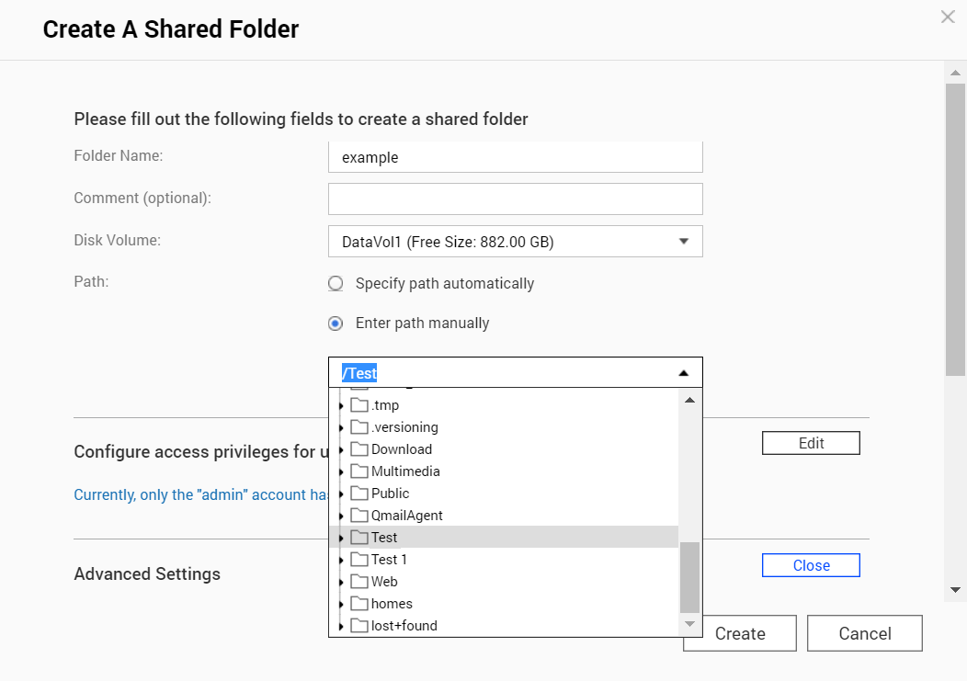967x681 pixels.
Task: Select Specify path automatically option
Action: coord(336,284)
